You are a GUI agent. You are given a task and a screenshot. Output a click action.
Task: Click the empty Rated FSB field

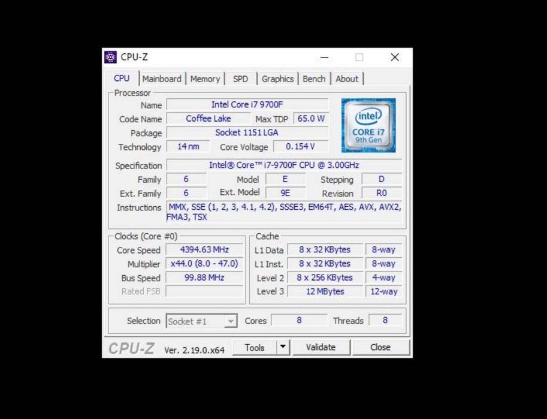(204, 291)
